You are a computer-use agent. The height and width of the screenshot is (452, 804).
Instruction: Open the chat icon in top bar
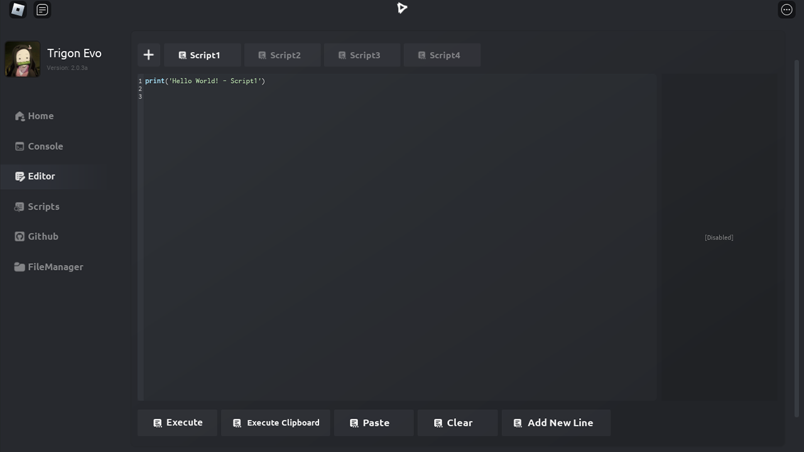[42, 9]
